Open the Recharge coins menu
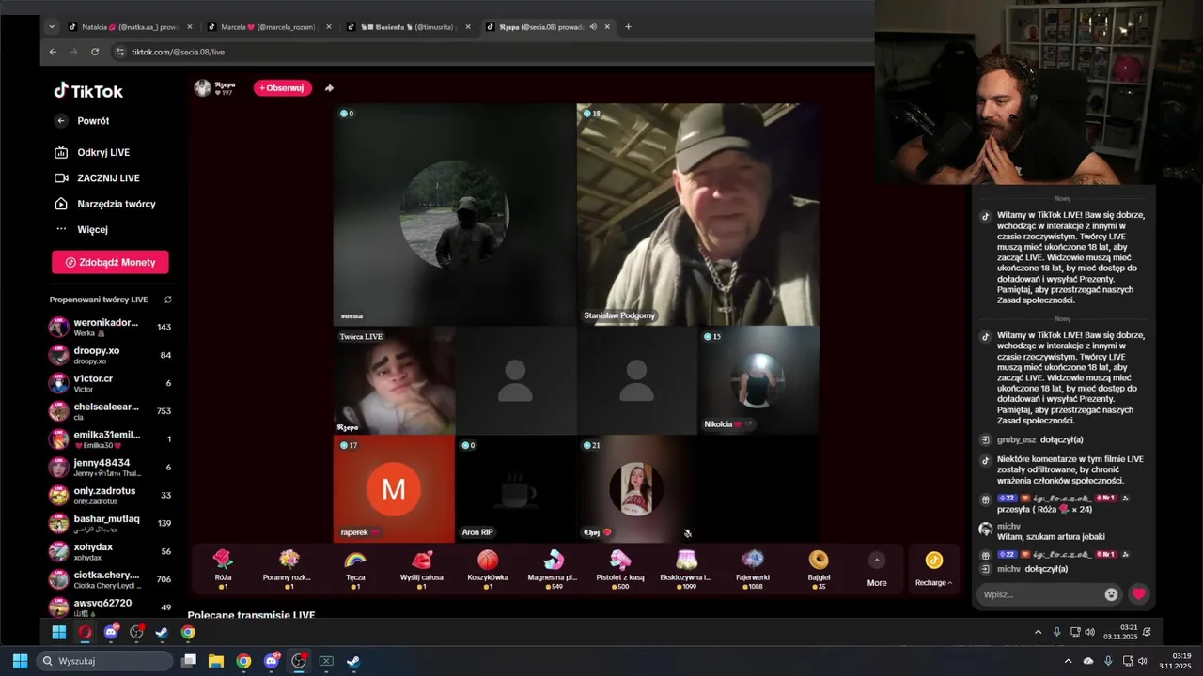The height and width of the screenshot is (676, 1203). point(934,570)
